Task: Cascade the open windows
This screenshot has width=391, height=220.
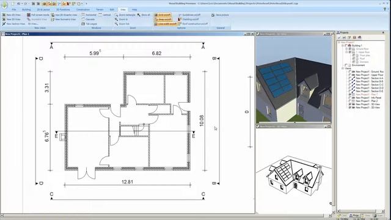Action: point(88,19)
